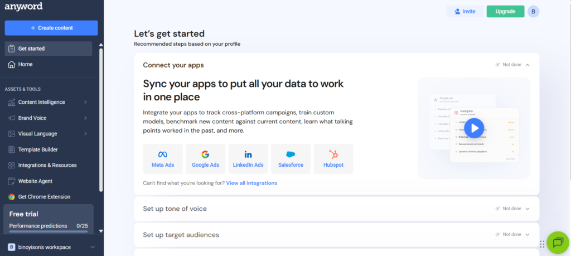Click the sidebar scrollbar down arrow
The width and height of the screenshot is (571, 256).
(101, 230)
